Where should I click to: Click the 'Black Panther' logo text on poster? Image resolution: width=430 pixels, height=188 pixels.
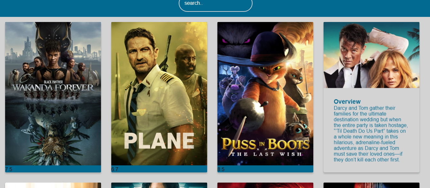tap(53, 82)
